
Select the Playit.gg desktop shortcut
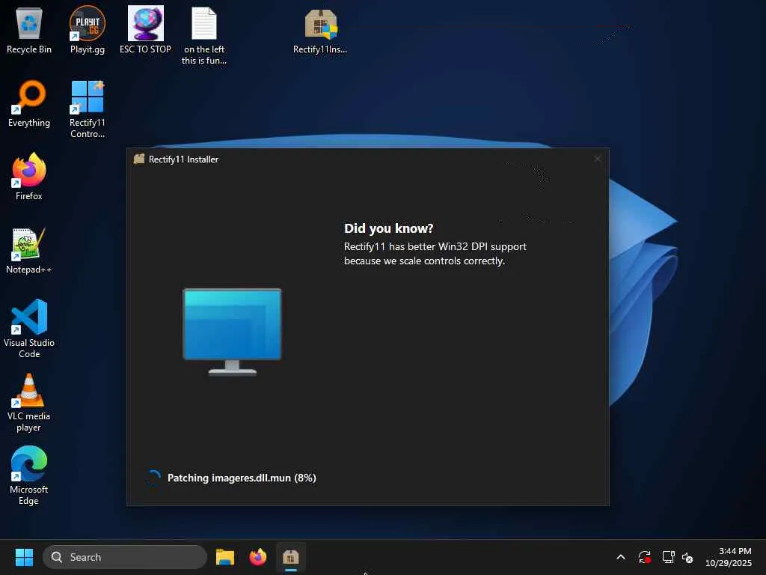coord(87,30)
